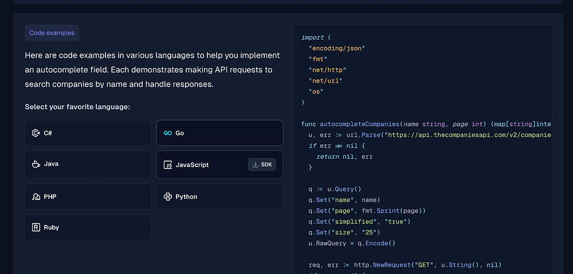Click the JS logo icon

click(168, 165)
